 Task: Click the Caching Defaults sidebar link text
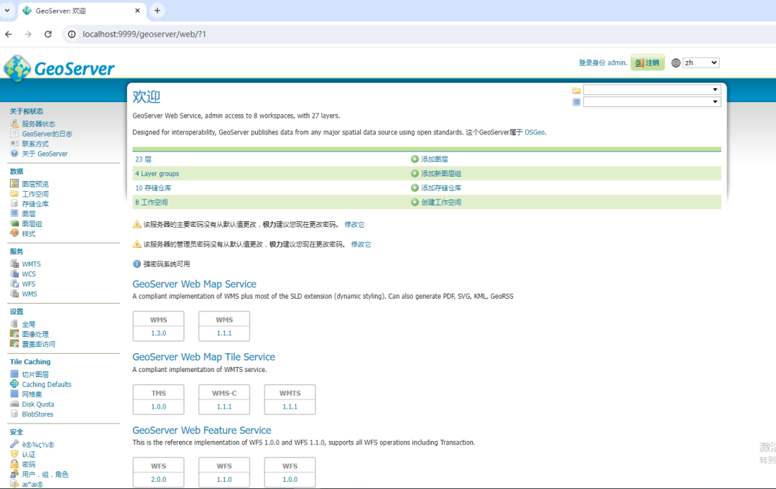(x=47, y=384)
